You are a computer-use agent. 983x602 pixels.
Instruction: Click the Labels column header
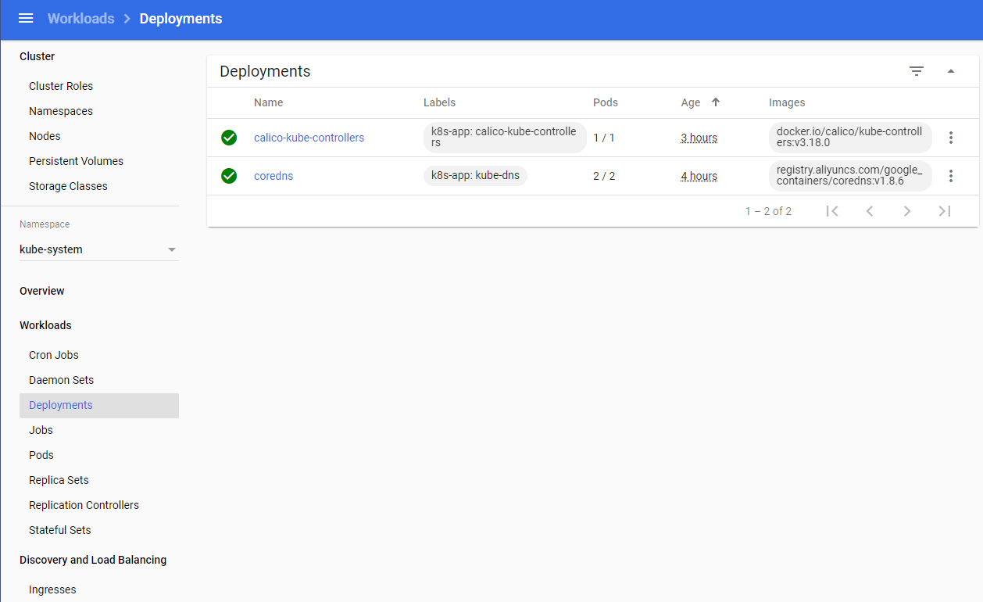pyautogui.click(x=439, y=102)
